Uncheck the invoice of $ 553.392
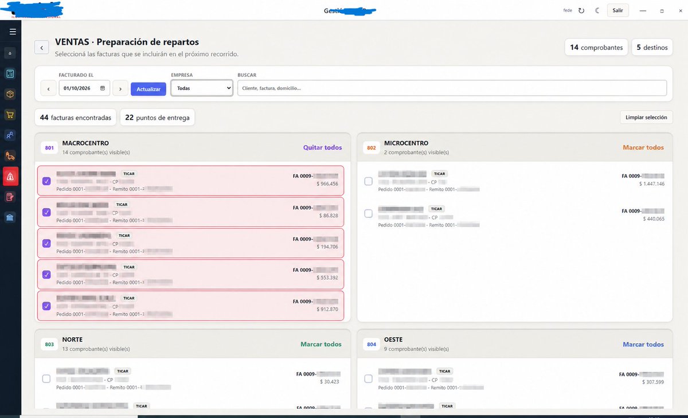This screenshot has width=688, height=418. point(46,275)
